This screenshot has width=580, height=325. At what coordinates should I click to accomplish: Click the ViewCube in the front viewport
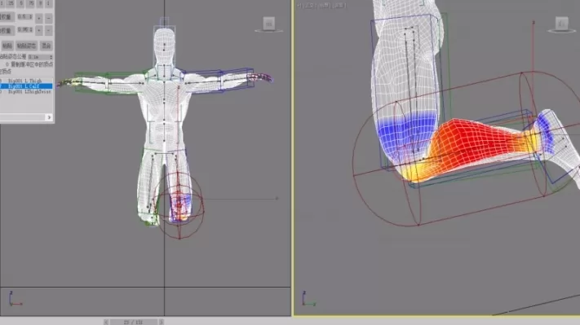click(x=269, y=24)
